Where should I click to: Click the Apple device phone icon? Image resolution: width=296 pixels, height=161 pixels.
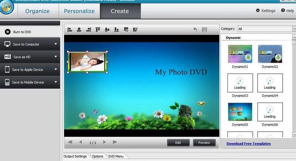click(7, 69)
